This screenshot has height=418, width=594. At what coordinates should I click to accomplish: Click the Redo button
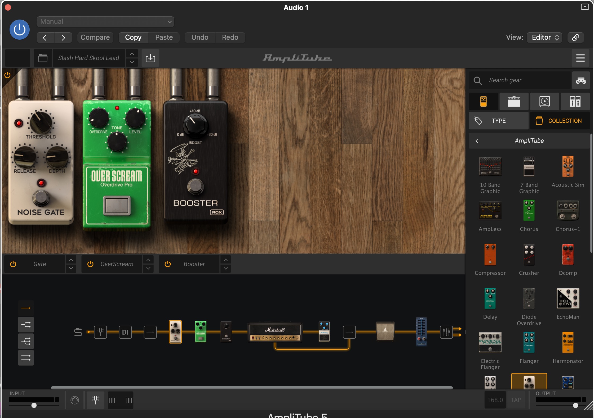(x=230, y=38)
